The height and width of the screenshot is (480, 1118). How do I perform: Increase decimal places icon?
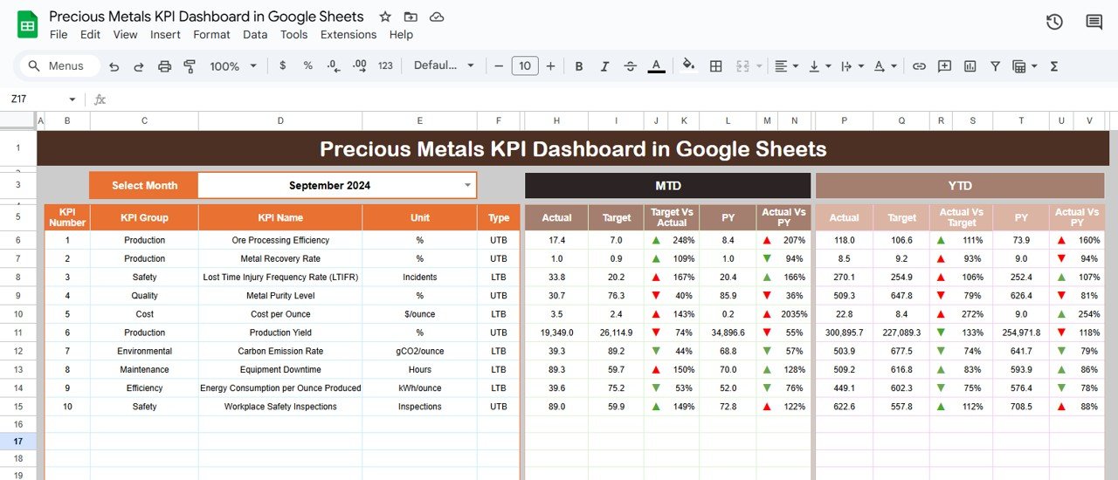pyautogui.click(x=359, y=65)
